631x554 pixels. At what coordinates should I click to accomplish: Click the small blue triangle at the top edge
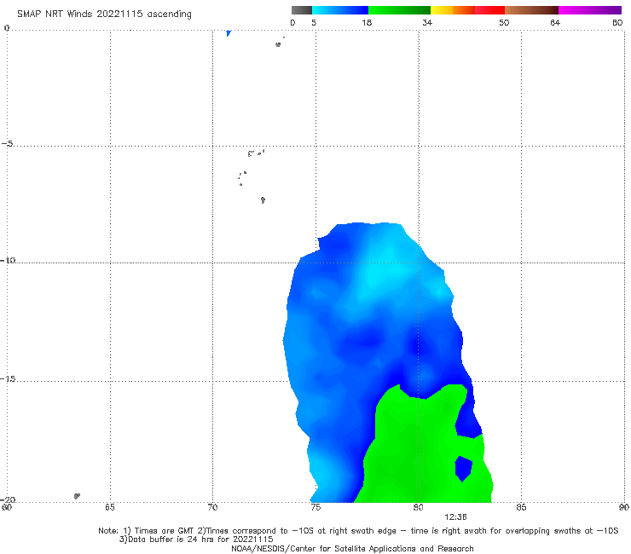click(229, 33)
